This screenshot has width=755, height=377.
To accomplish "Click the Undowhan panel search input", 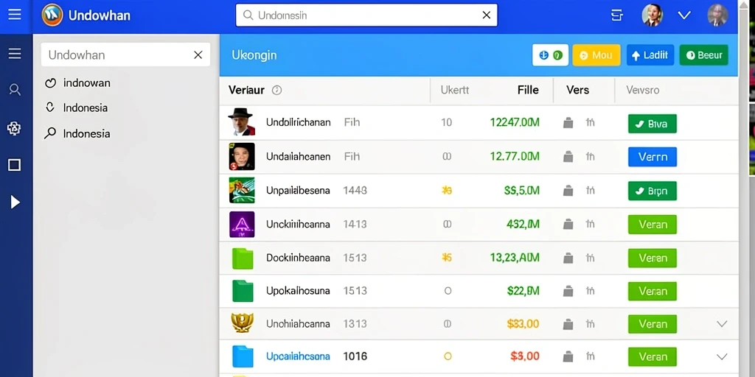I will (125, 54).
